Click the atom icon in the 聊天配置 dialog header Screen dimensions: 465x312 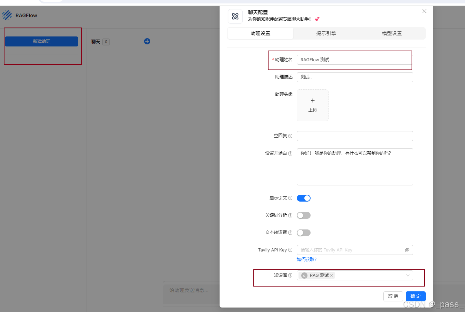pos(235,16)
